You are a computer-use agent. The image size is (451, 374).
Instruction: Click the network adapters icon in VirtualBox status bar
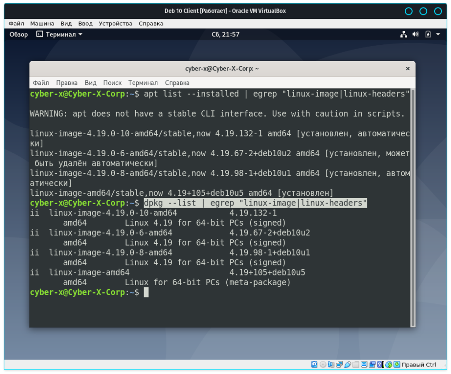[x=340, y=364]
